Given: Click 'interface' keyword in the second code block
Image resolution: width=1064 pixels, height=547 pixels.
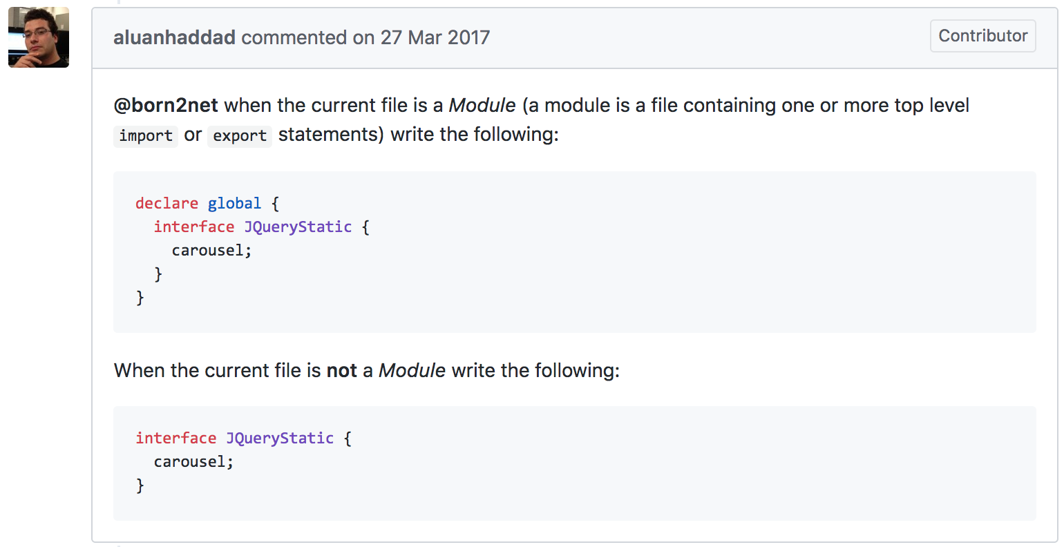Looking at the screenshot, I should tap(175, 438).
